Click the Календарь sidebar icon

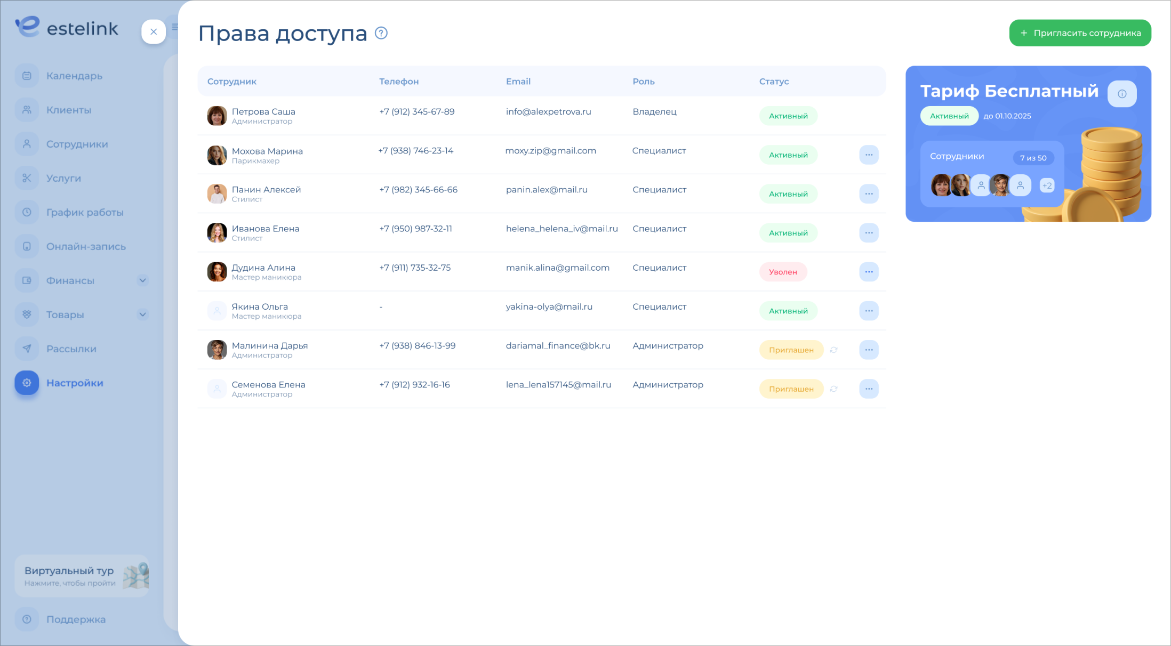27,76
